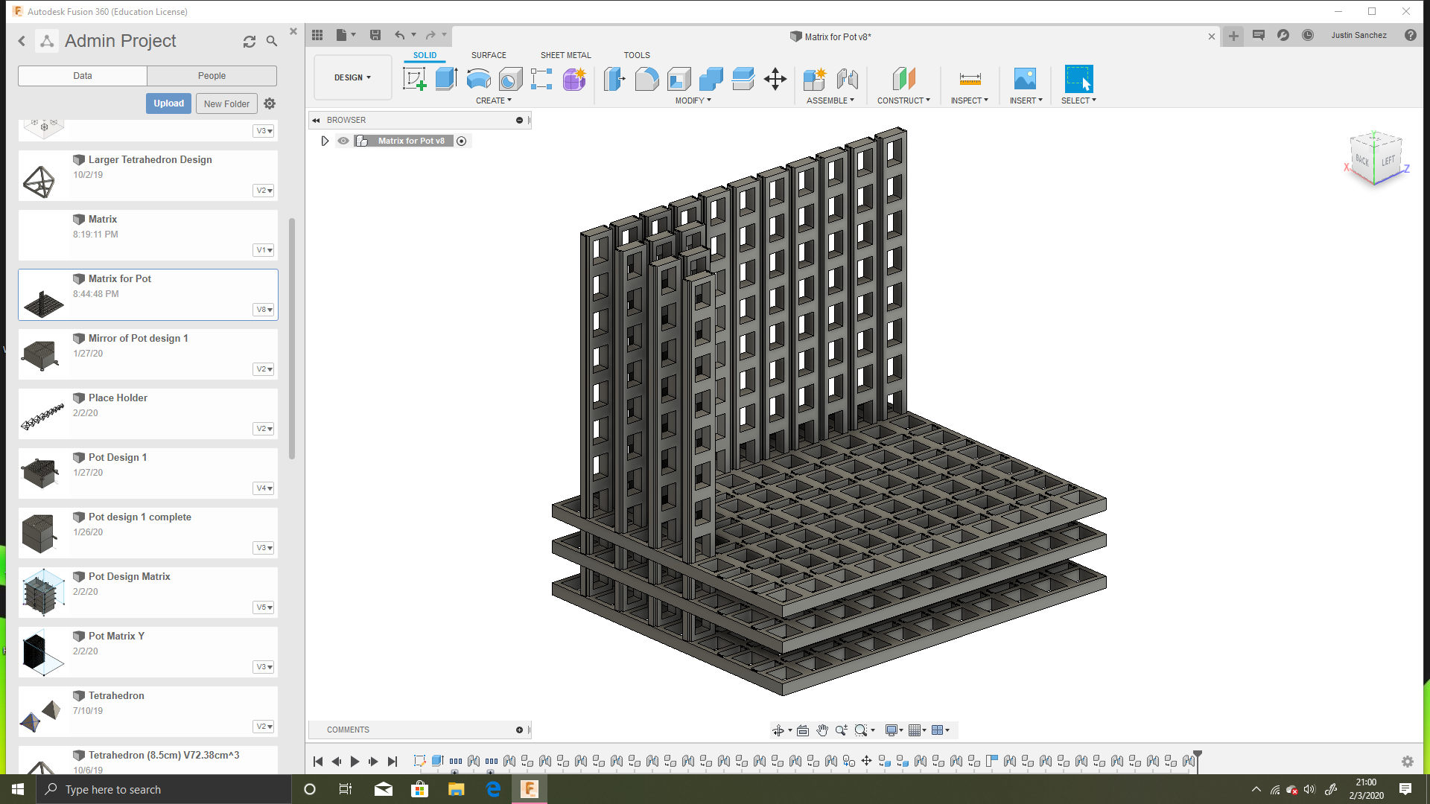Pick the Fillet tool
This screenshot has height=804, width=1430.
coord(646,79)
